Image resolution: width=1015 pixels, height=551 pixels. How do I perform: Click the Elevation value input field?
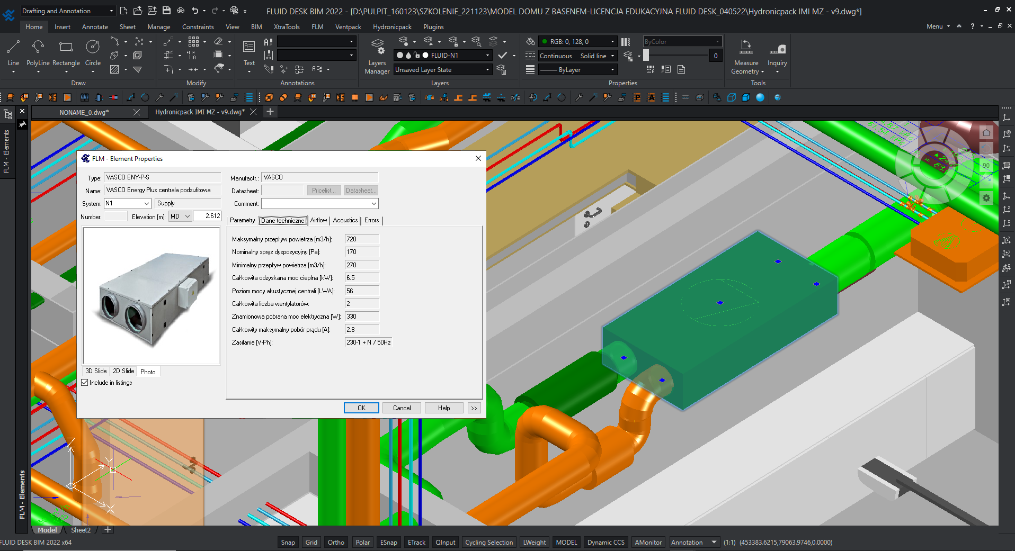point(207,216)
